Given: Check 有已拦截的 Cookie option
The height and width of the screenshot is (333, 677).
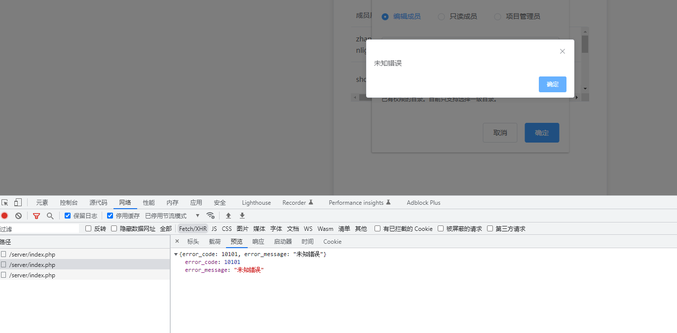Looking at the screenshot, I should (377, 228).
